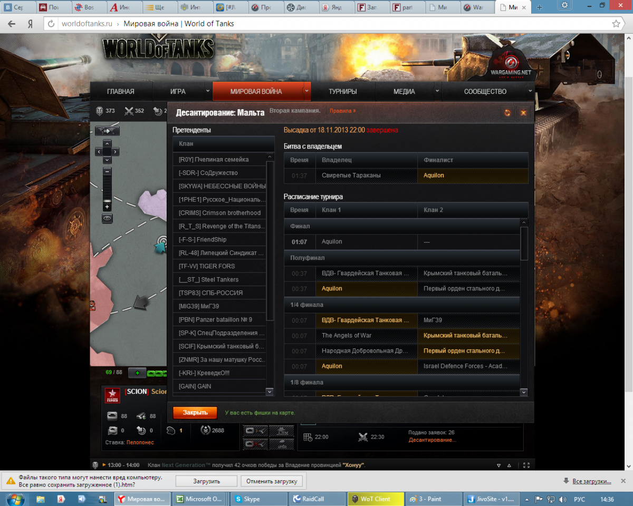Click the fullscreen icon in ticker bar
The width and height of the screenshot is (633, 506).
[525, 465]
